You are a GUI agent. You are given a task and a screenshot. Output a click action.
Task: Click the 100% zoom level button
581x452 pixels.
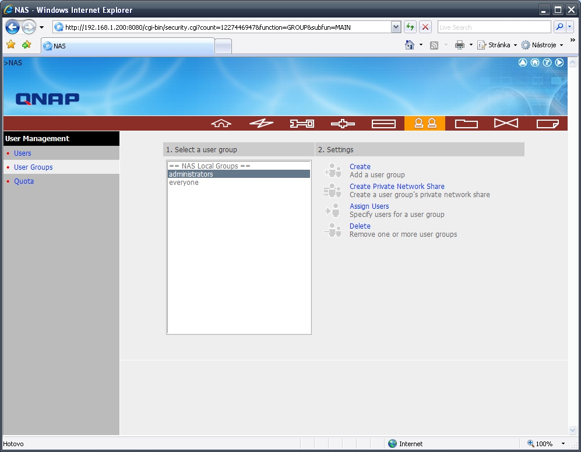click(540, 443)
